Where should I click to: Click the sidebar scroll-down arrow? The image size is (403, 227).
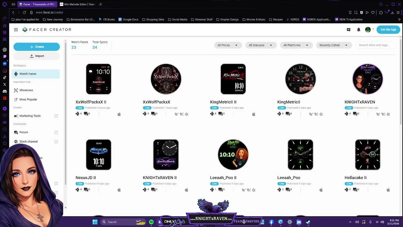click(x=65, y=207)
